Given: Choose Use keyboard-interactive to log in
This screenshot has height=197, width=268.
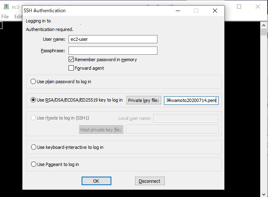Looking at the screenshot, I should tap(33, 147).
